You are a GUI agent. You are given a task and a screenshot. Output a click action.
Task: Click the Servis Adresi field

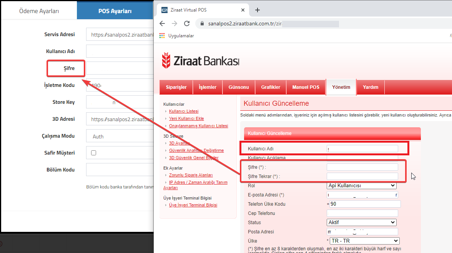coord(120,35)
